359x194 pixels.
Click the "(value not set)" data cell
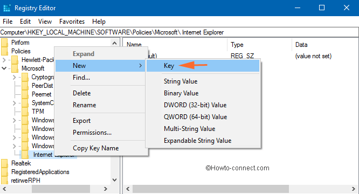pos(313,56)
